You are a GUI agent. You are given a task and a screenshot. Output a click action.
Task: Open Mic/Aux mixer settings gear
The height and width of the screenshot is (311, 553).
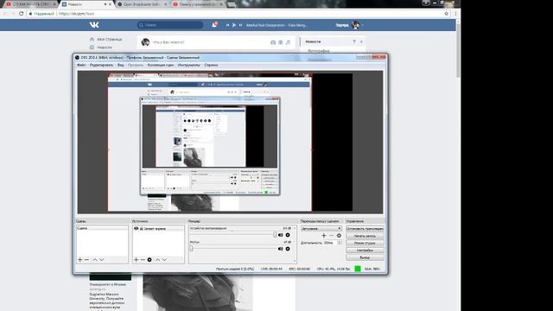(288, 249)
